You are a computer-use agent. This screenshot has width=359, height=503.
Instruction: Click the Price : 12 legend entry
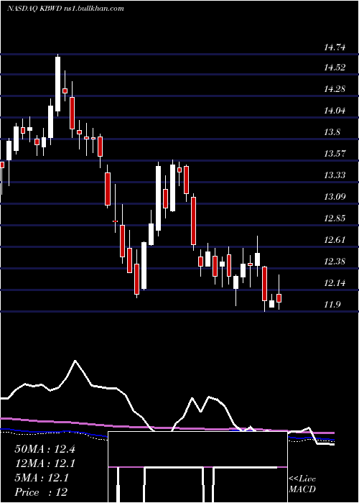click(x=41, y=492)
